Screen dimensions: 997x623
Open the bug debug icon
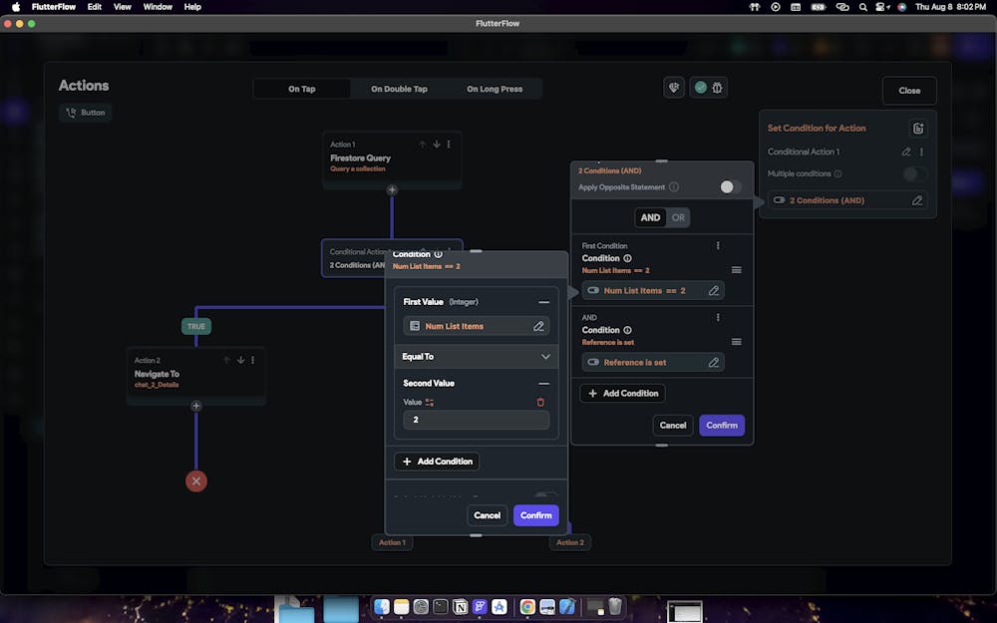pos(717,88)
